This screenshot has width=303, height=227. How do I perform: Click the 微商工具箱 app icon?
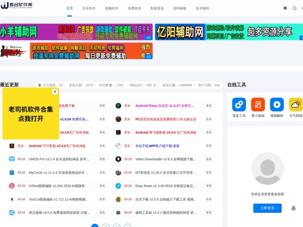[x=118, y=212]
